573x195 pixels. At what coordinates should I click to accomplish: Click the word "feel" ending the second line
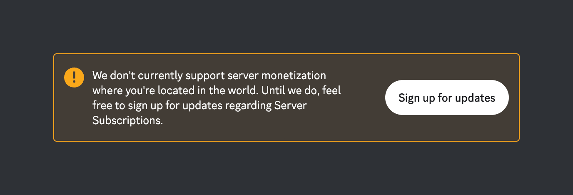click(332, 90)
